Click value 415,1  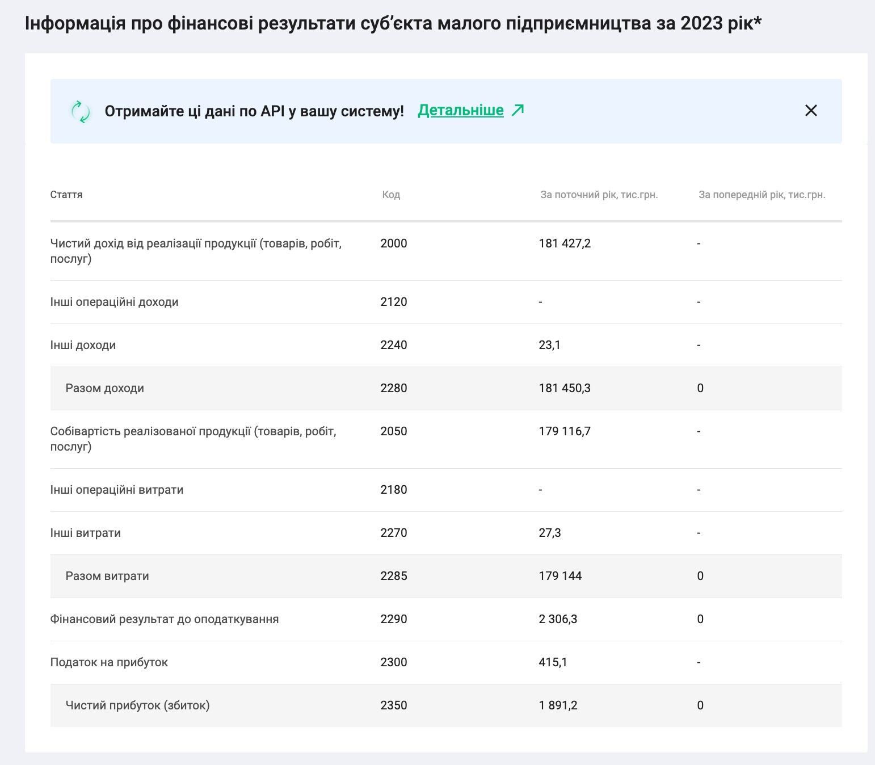tap(553, 662)
